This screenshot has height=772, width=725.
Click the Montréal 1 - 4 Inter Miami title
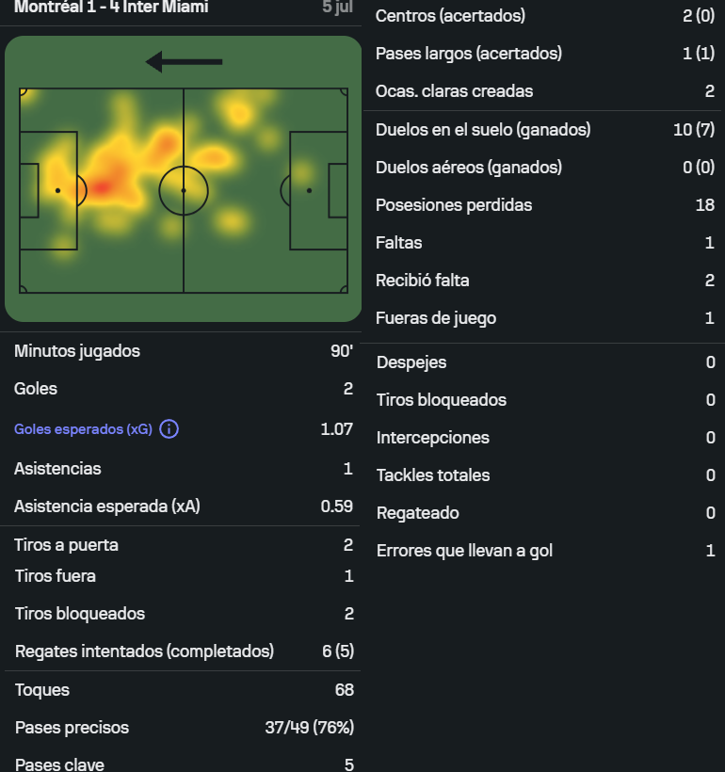coord(111,7)
